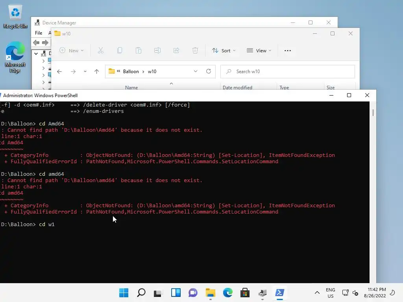403x302 pixels.
Task: Click the Paste icon in the w10 toolbar
Action: [138, 51]
